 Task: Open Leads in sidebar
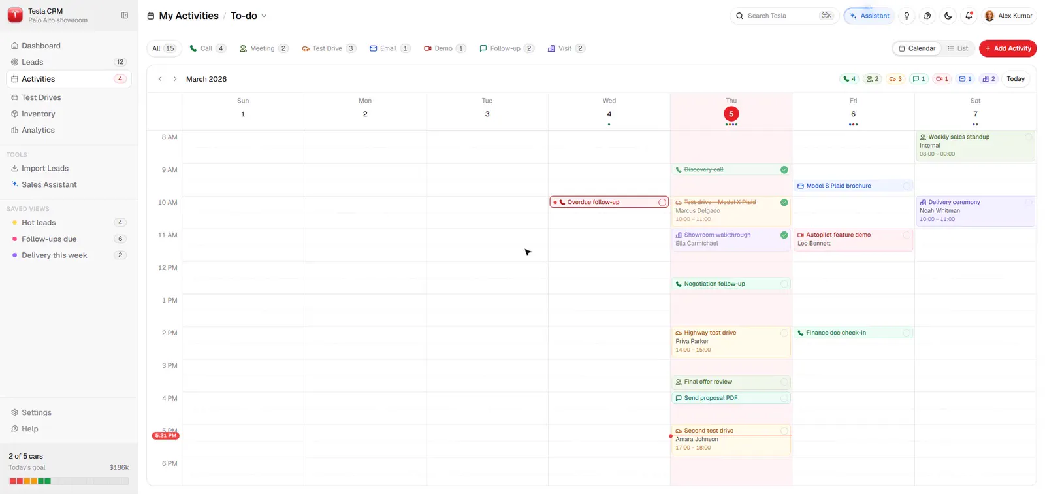click(x=69, y=62)
